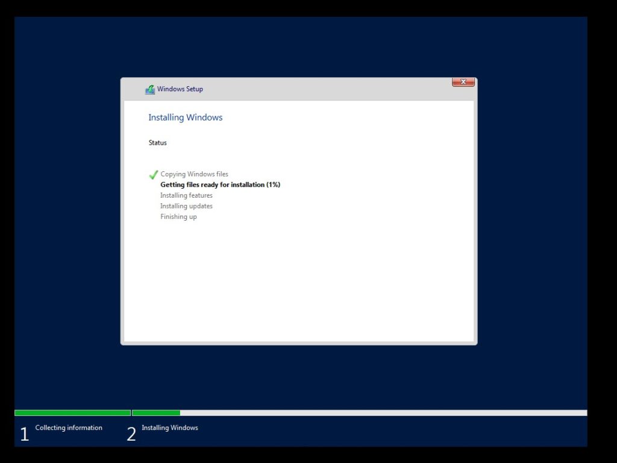Click the Windows Setup logo icon

tap(150, 89)
